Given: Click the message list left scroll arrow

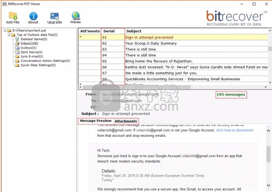Looking at the screenshot, I should click(x=80, y=87).
